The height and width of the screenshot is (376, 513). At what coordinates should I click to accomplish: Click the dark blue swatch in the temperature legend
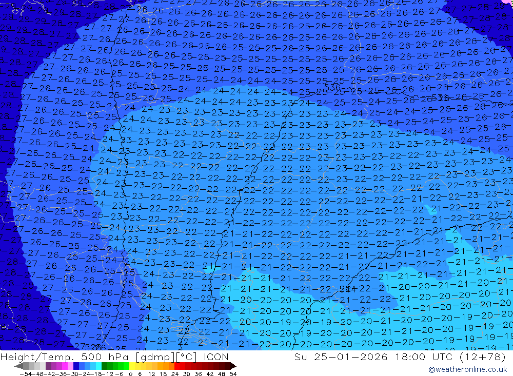(x=76, y=366)
